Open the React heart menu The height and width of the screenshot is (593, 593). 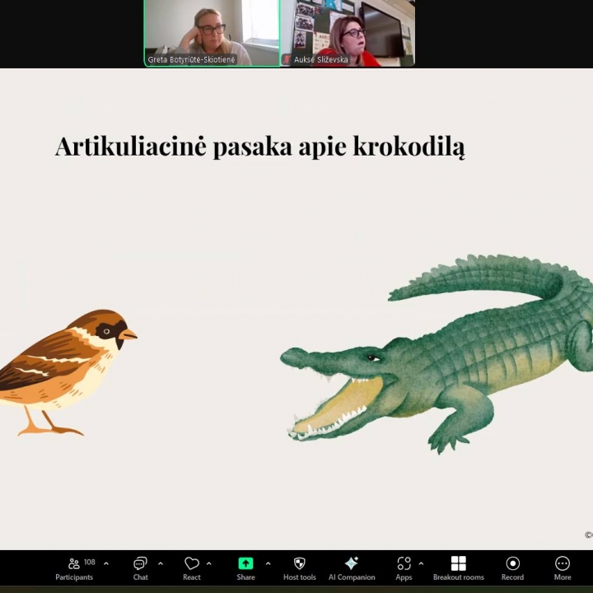[192, 568]
